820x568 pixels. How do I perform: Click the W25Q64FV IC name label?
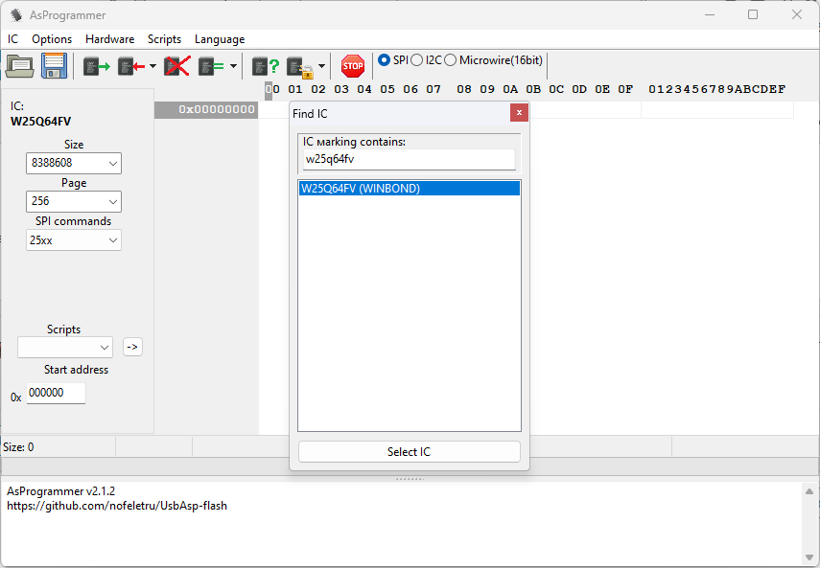(x=41, y=122)
